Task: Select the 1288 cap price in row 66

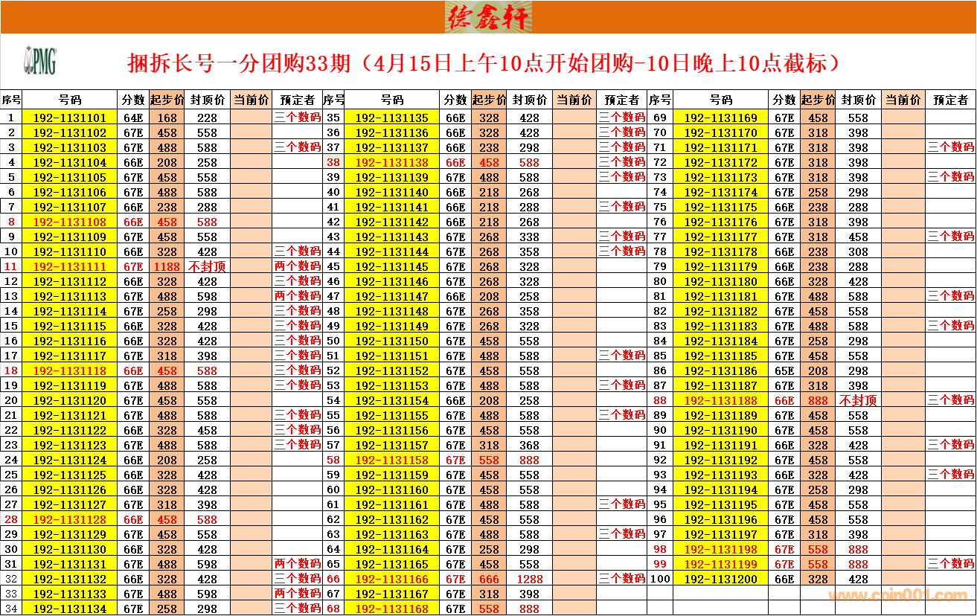Action: point(530,579)
